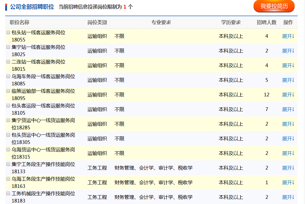Expand the 包头货运中心一线货运服务岗位 row
305x204 pixels.
point(288,139)
